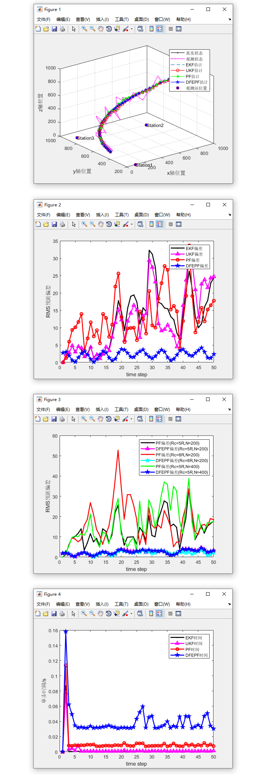Select Edit Plot arrow in Figure 4
Image resolution: width=266 pixels, height=778 pixels.
(x=73, y=613)
